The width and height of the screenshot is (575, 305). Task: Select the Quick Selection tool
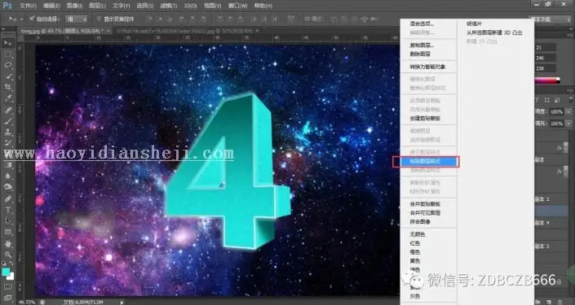coord(7,76)
